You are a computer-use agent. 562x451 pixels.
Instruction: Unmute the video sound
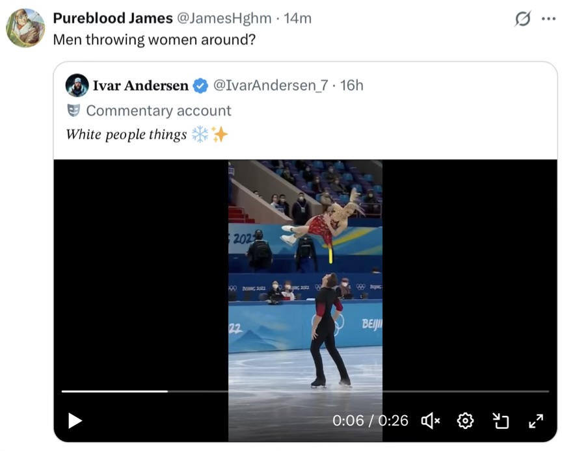(431, 420)
